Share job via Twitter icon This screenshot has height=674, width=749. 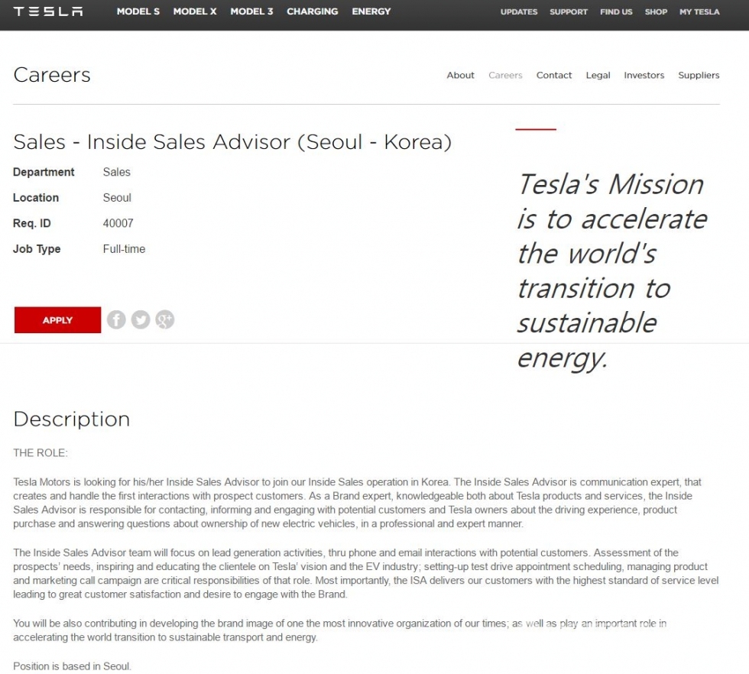pos(141,319)
